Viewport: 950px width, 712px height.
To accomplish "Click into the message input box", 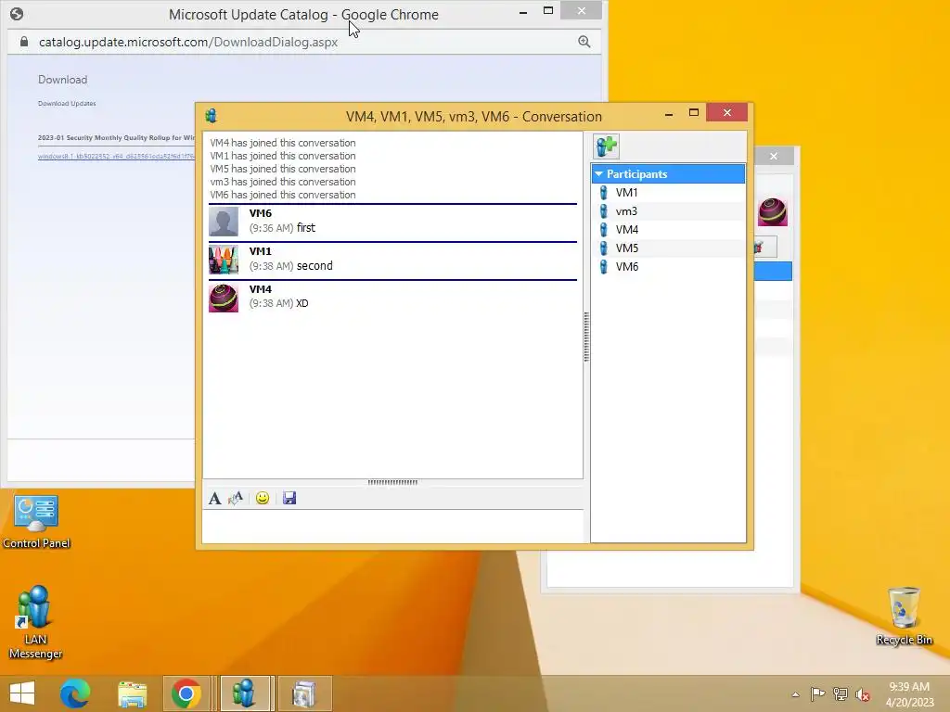I will coord(393,527).
